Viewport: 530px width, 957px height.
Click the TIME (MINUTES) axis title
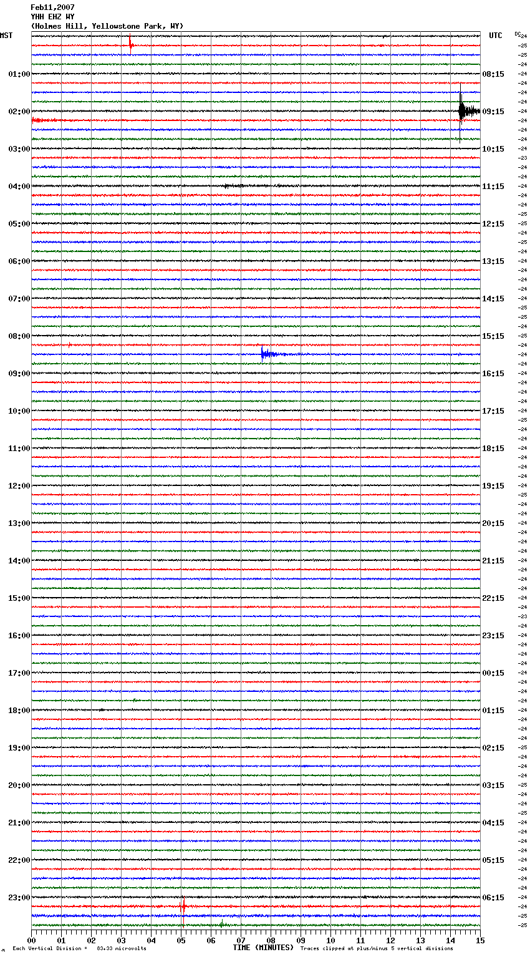click(x=263, y=948)
